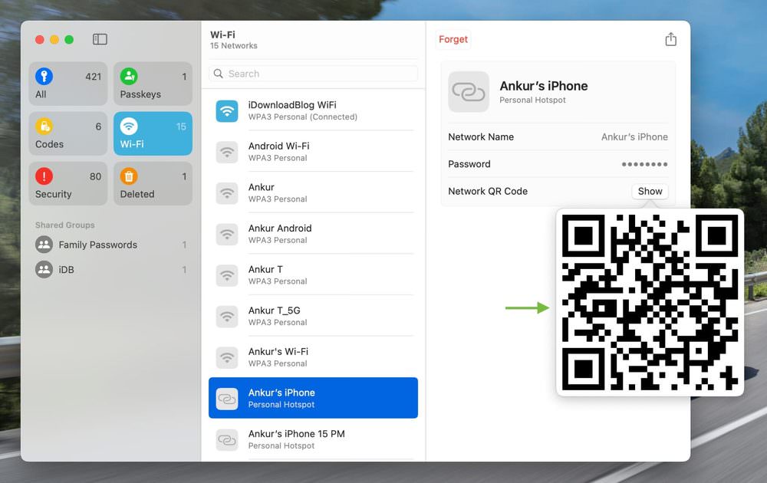Screen dimensions: 767x483
Task: Reveal the hidden password dots
Action: [644, 164]
